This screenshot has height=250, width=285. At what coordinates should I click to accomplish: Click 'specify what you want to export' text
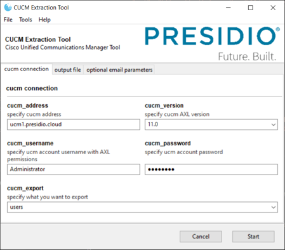(x=48, y=197)
